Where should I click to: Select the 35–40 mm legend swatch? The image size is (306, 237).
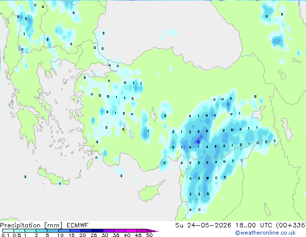[120, 231]
